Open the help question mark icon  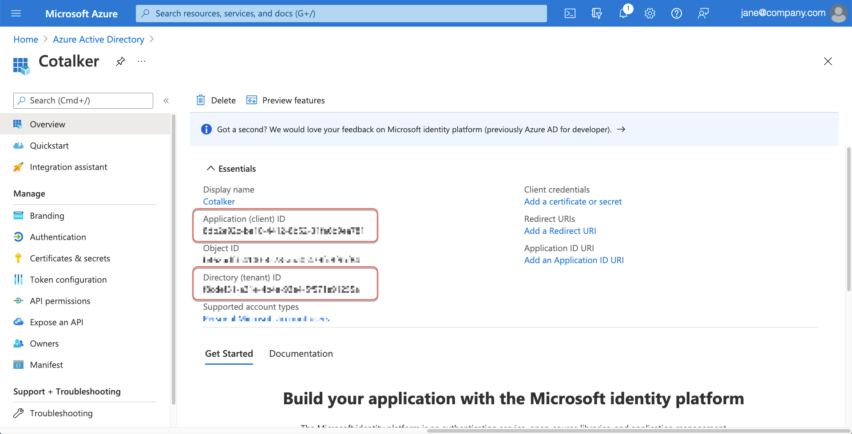pos(677,13)
